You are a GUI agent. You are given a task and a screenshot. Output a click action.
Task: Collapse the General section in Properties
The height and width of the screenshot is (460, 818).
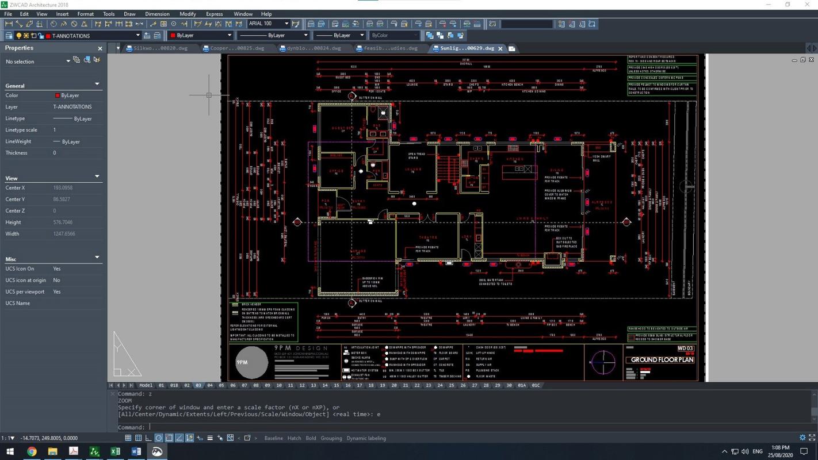click(x=97, y=85)
